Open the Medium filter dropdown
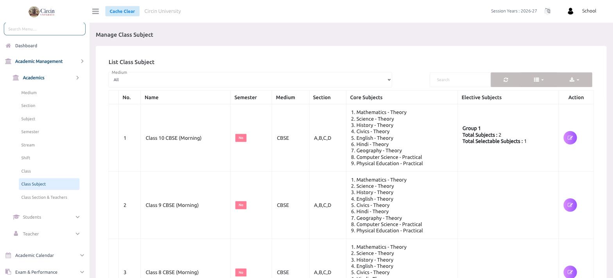This screenshot has width=613, height=278. [250, 80]
